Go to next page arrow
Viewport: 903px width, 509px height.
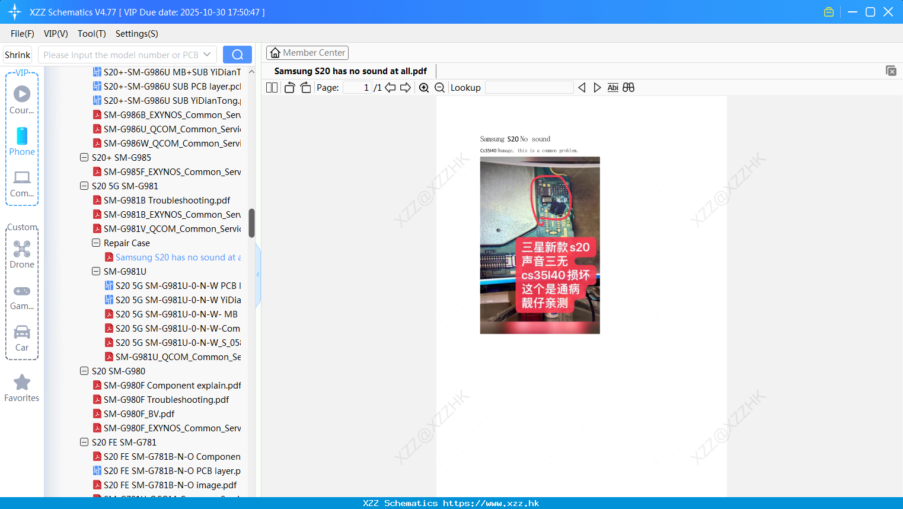pyautogui.click(x=406, y=88)
